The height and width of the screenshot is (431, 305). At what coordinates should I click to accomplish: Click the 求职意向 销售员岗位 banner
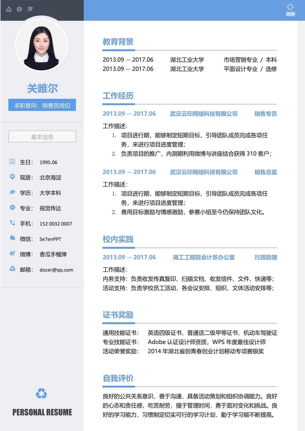(x=42, y=105)
